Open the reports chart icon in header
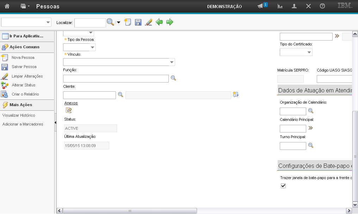The height and width of the screenshot is (214, 358). (x=280, y=6)
